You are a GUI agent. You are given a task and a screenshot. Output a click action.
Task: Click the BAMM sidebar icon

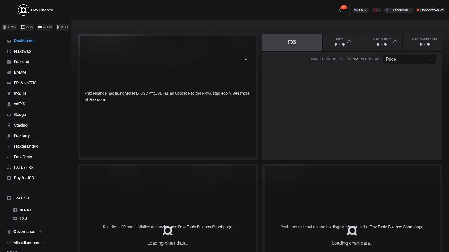[x=9, y=73]
